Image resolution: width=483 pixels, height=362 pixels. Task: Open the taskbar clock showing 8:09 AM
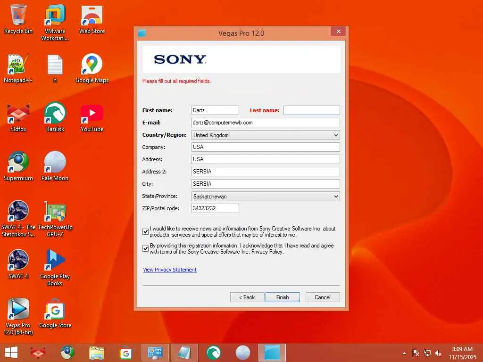pyautogui.click(x=462, y=353)
